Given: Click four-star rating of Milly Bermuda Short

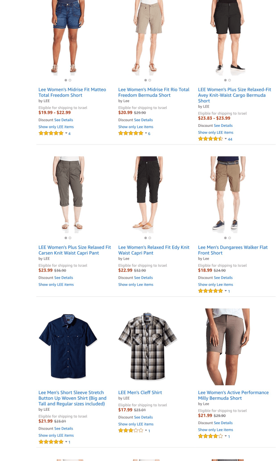Looking at the screenshot, I should 211,436.
